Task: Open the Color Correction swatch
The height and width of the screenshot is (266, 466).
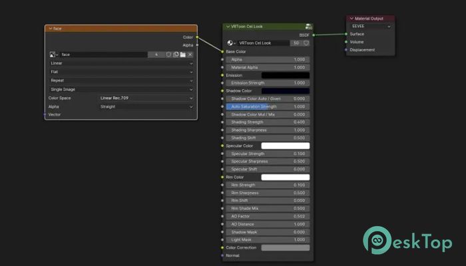Action: tap(286, 247)
